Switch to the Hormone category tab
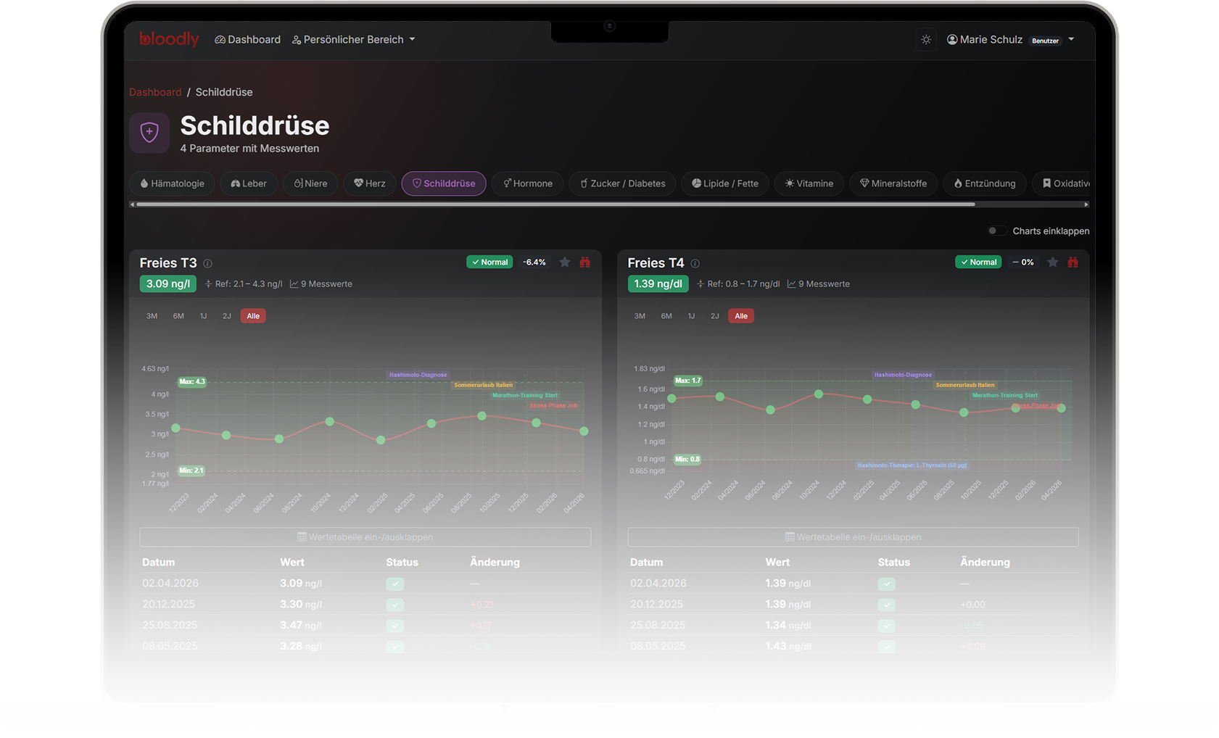 (527, 183)
